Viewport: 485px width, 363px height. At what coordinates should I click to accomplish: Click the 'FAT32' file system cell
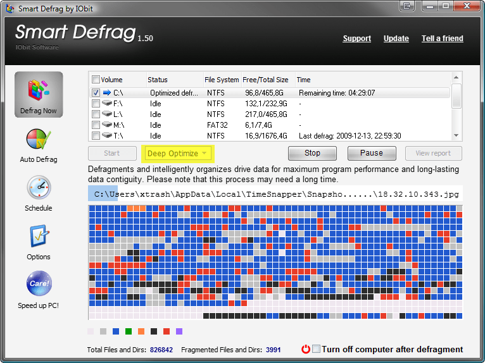click(217, 125)
